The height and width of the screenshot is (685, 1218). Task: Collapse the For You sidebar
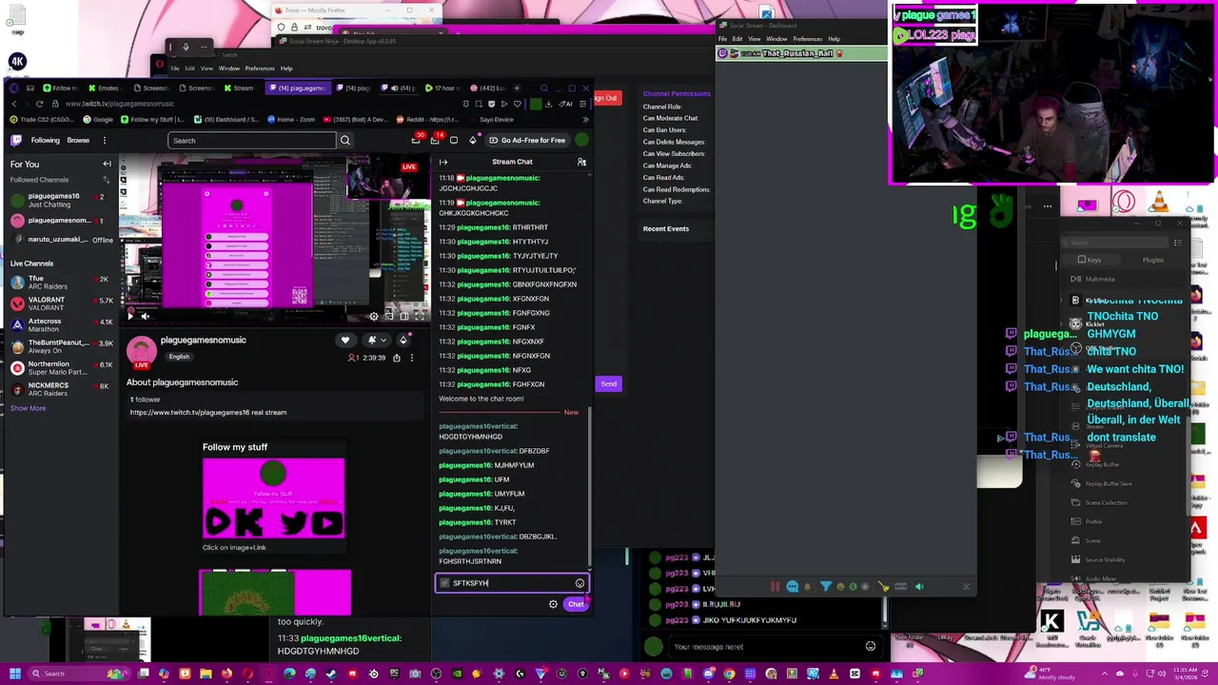tap(107, 164)
